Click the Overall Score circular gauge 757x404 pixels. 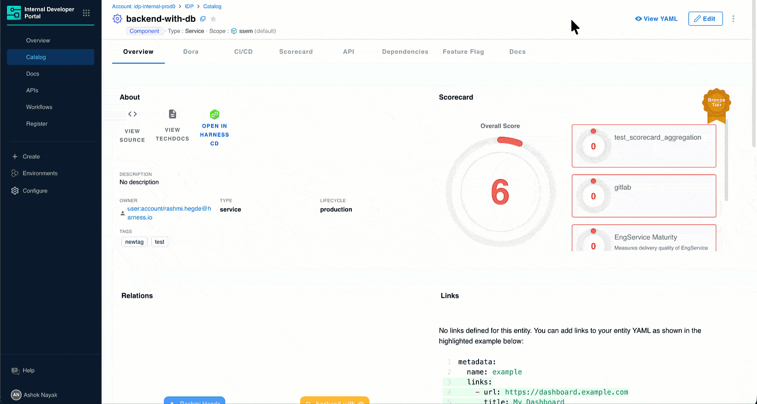point(500,192)
